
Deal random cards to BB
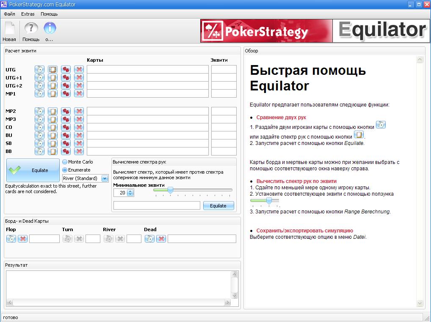tap(66, 151)
